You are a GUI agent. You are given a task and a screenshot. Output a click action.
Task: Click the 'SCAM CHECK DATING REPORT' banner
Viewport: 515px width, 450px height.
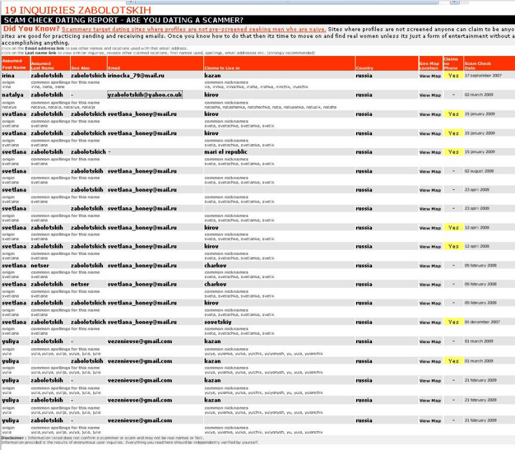point(124,20)
